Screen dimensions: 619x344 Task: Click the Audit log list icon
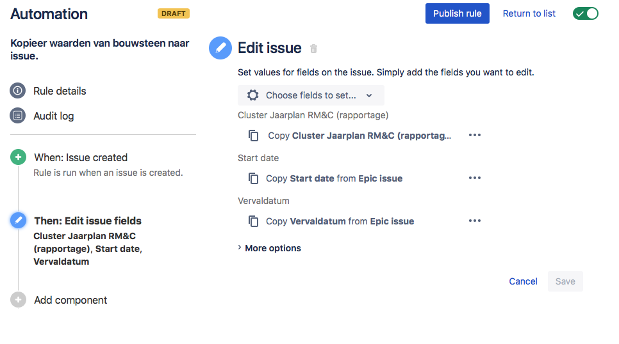(18, 116)
